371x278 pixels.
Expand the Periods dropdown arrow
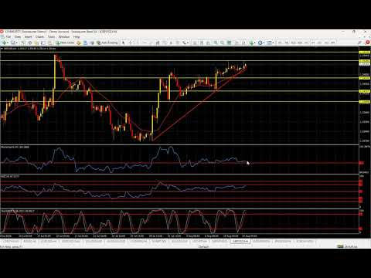264,42
